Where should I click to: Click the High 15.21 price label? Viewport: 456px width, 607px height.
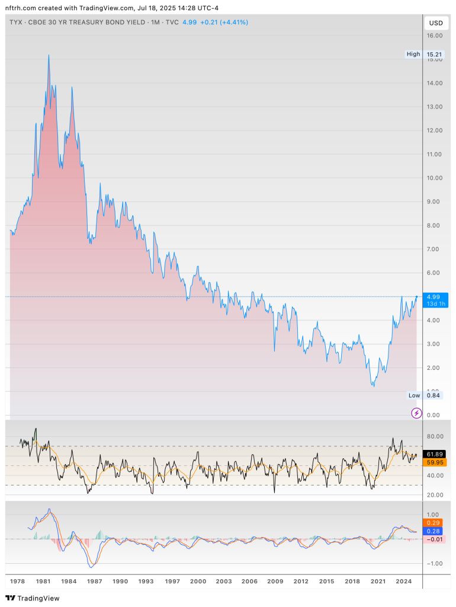pyautogui.click(x=424, y=54)
